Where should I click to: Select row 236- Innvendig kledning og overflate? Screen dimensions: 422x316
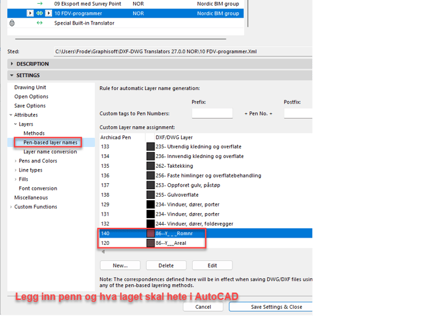206,156
